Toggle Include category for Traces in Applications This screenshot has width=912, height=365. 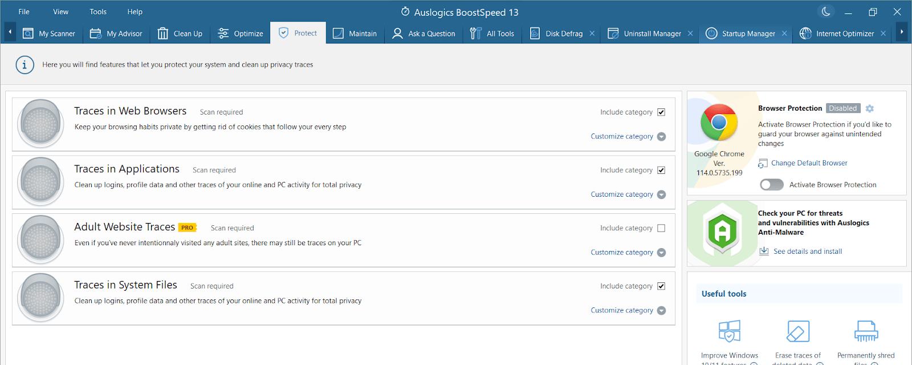pos(661,170)
